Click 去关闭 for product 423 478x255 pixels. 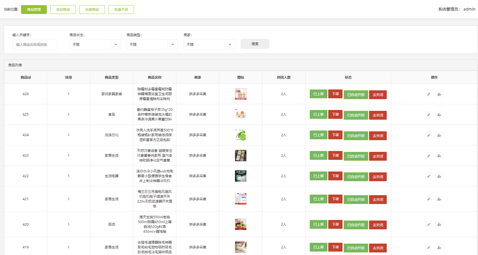pos(378,156)
